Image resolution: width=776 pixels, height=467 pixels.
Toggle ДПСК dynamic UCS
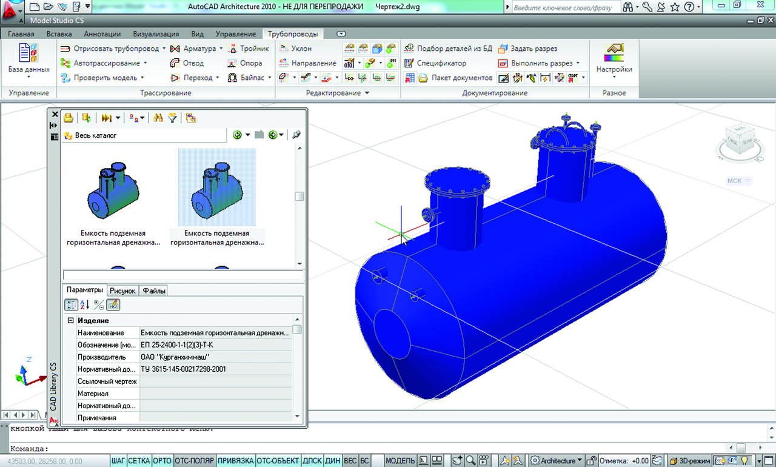tap(312, 461)
